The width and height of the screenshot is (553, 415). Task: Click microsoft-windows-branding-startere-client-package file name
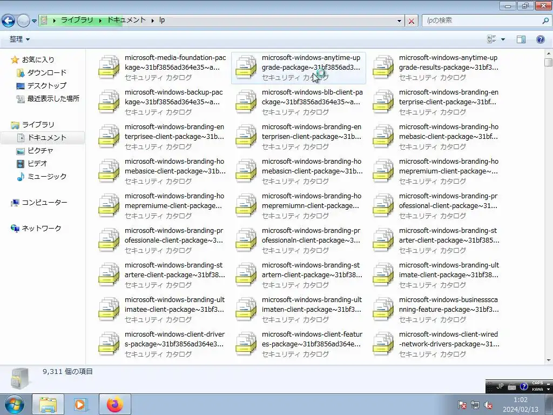(x=175, y=270)
